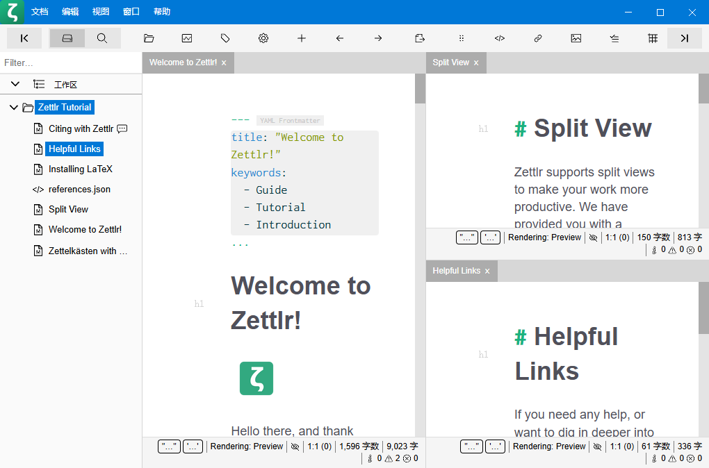This screenshot has height=468, width=709.
Task: Switch to the Helpful Links tab
Action: 456,271
